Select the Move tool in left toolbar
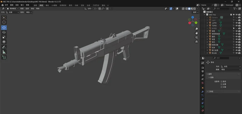The height and width of the screenshot is (114, 242). (x=4, y=28)
